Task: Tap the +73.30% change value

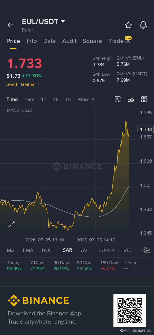Action: [x=32, y=76]
